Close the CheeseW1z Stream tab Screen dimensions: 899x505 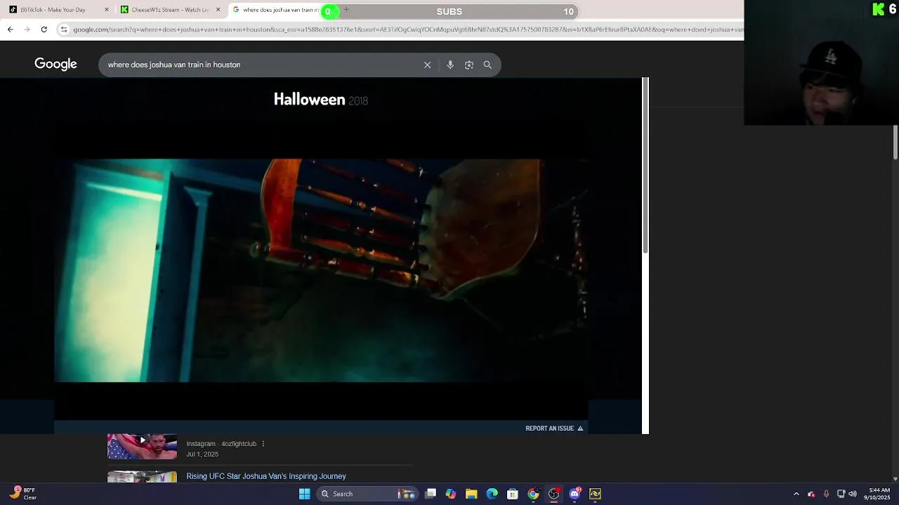(218, 10)
